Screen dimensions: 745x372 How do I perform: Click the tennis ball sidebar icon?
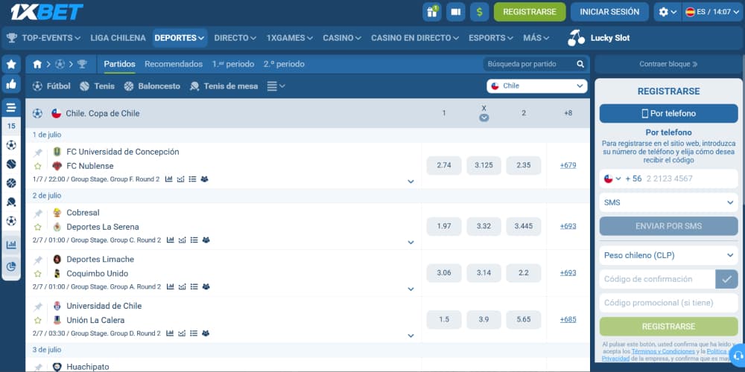pos(11,164)
